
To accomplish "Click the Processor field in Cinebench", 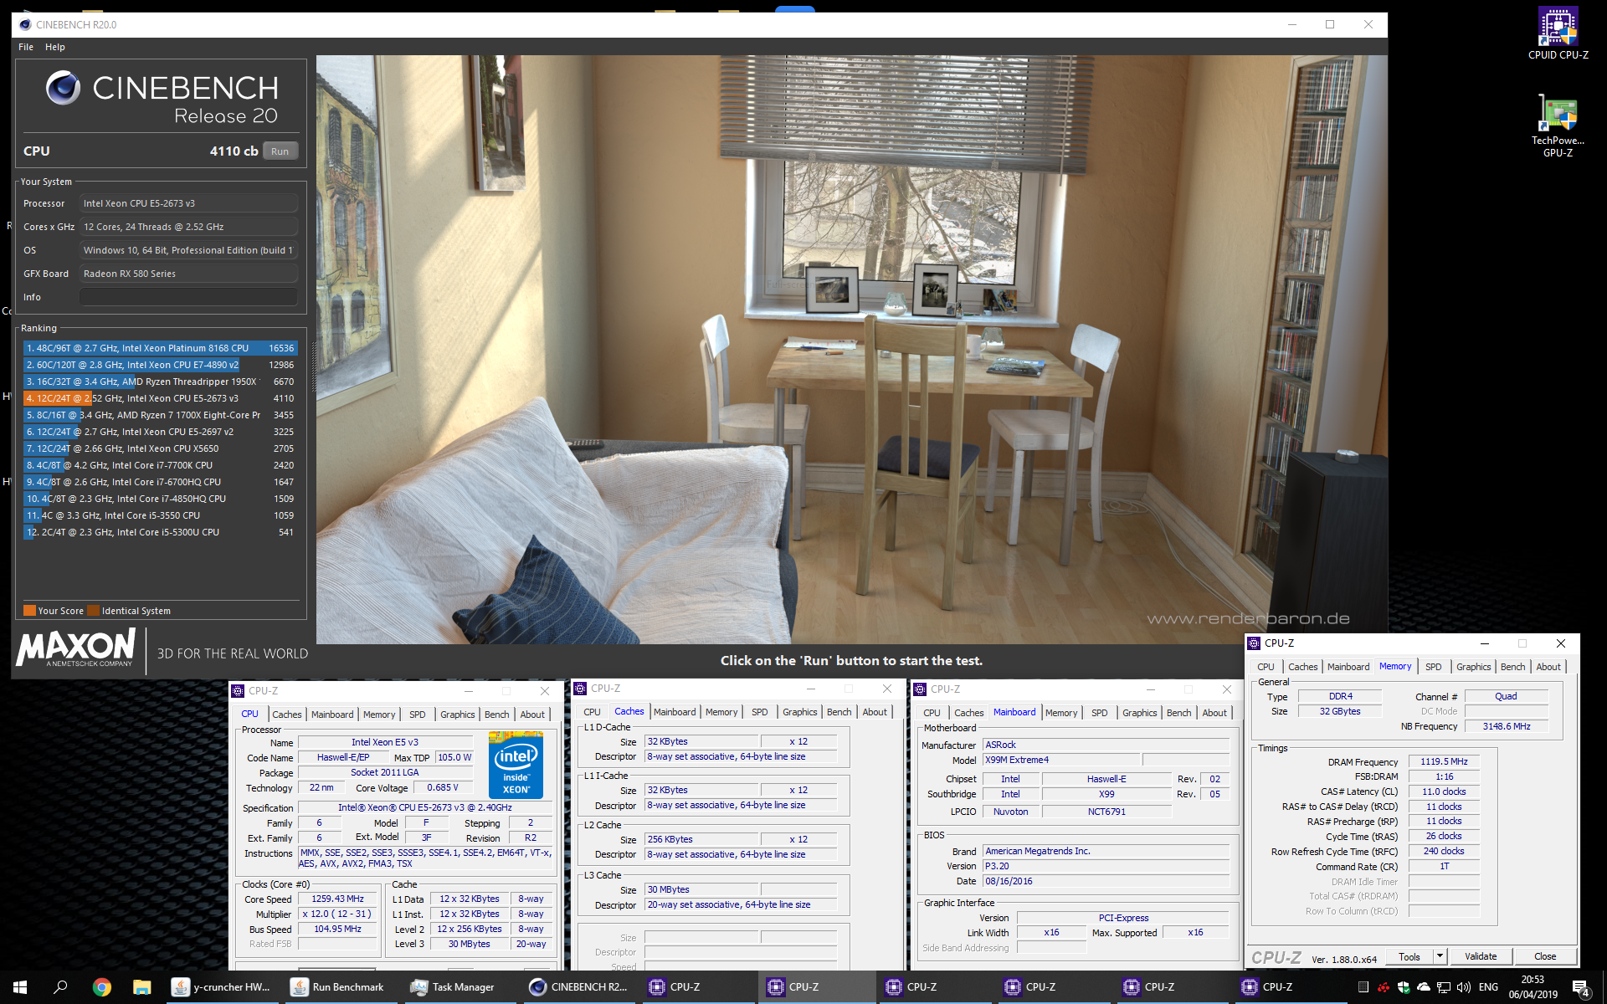I will pos(188,203).
